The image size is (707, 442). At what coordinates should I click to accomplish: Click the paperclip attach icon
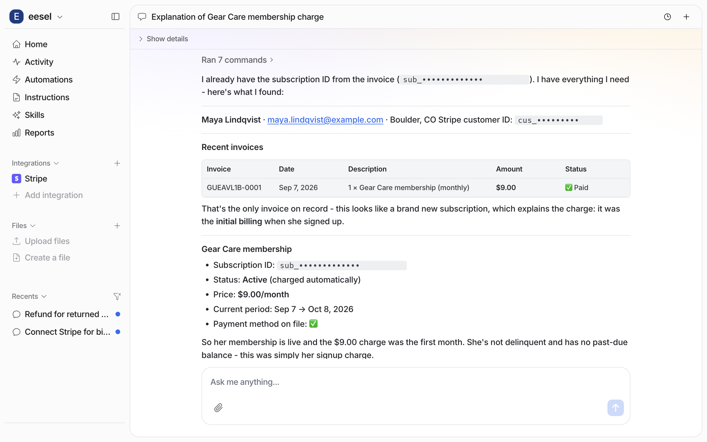point(218,408)
